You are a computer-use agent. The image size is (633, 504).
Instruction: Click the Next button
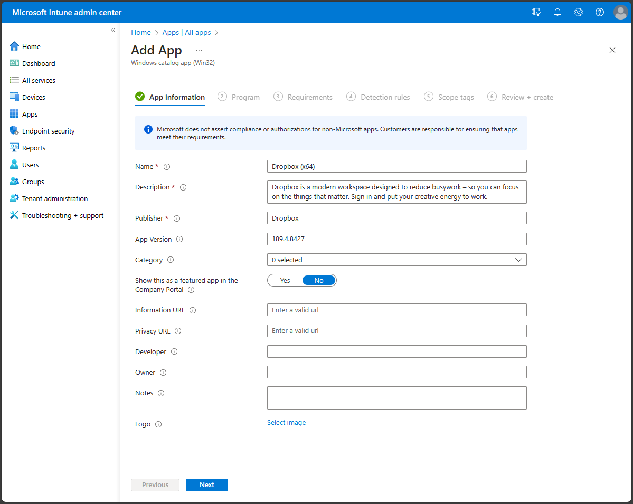pyautogui.click(x=207, y=485)
